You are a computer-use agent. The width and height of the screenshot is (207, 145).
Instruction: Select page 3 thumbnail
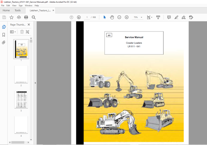click(21, 100)
